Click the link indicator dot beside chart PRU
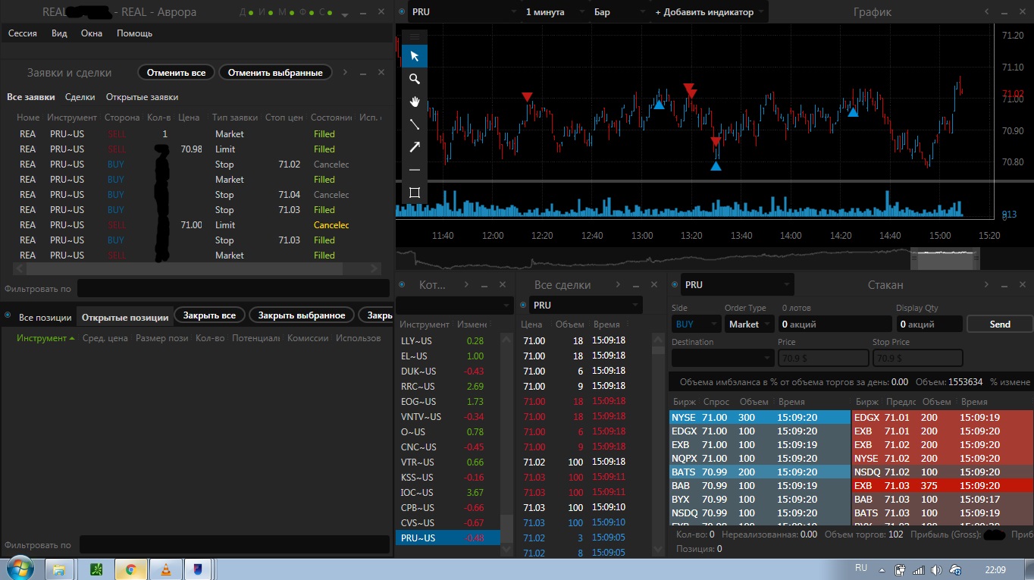The image size is (1034, 580). 402,12
